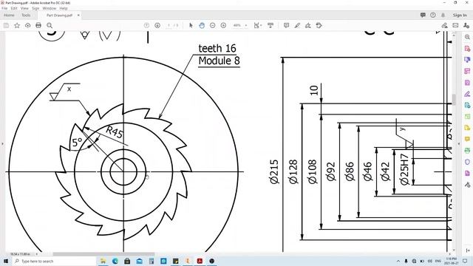Switch to Adobe Acrobat taskbar icon

tap(200, 261)
